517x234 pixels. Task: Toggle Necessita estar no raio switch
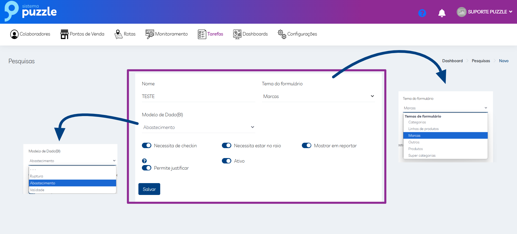(x=226, y=145)
